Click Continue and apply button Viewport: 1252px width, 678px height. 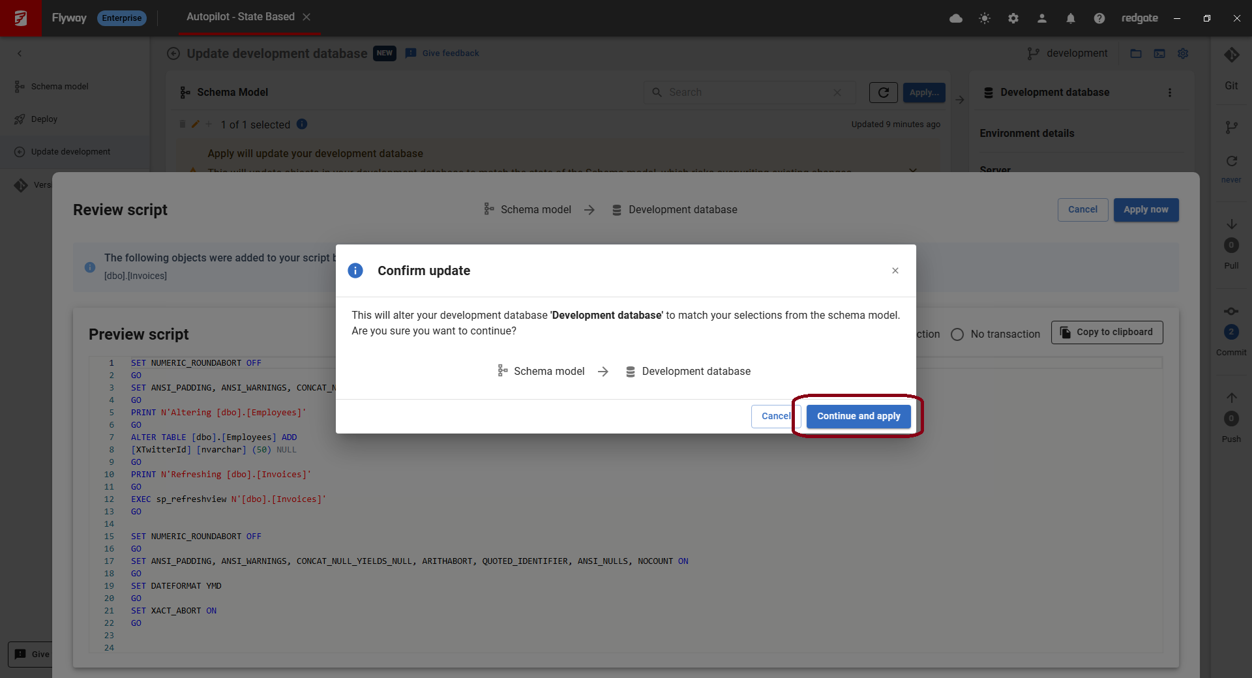858,416
